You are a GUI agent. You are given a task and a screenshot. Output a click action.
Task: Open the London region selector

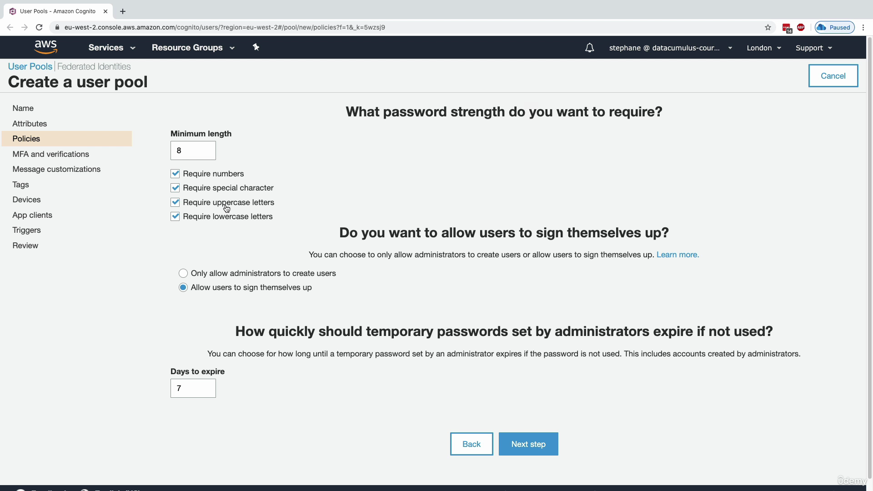(x=764, y=48)
